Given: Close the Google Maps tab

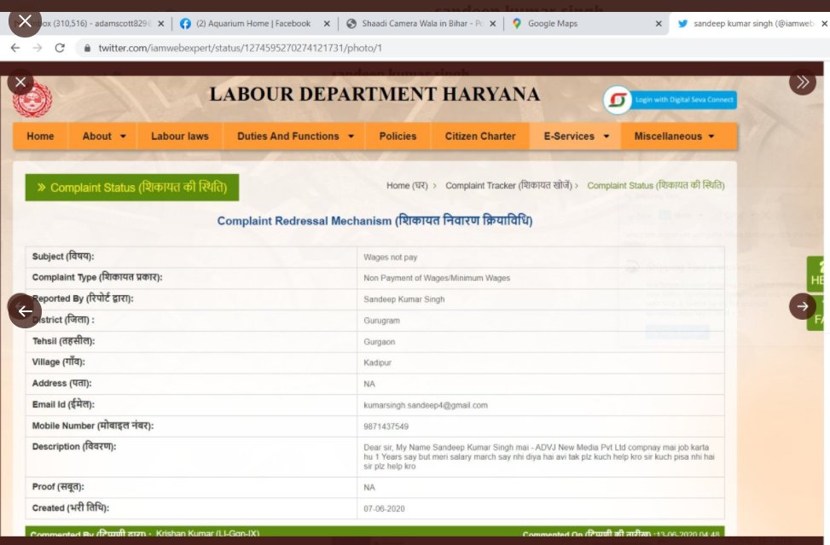Looking at the screenshot, I should coord(659,23).
